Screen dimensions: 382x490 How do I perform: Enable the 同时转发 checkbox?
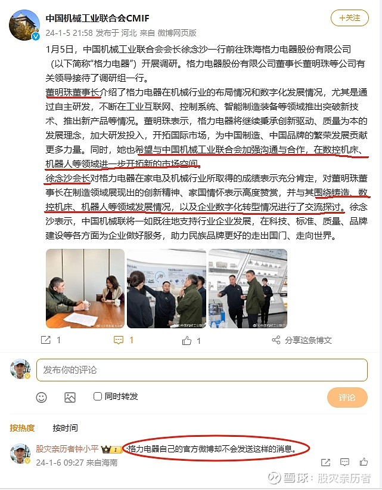click(x=98, y=396)
